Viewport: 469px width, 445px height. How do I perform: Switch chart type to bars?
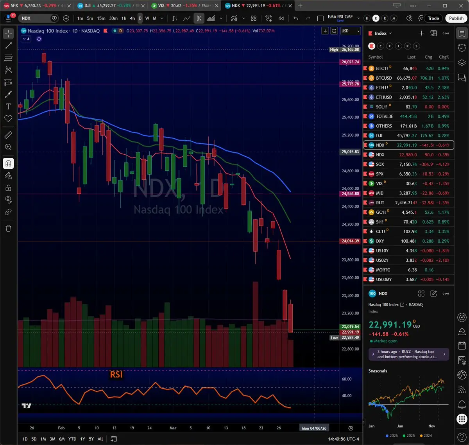coord(175,18)
